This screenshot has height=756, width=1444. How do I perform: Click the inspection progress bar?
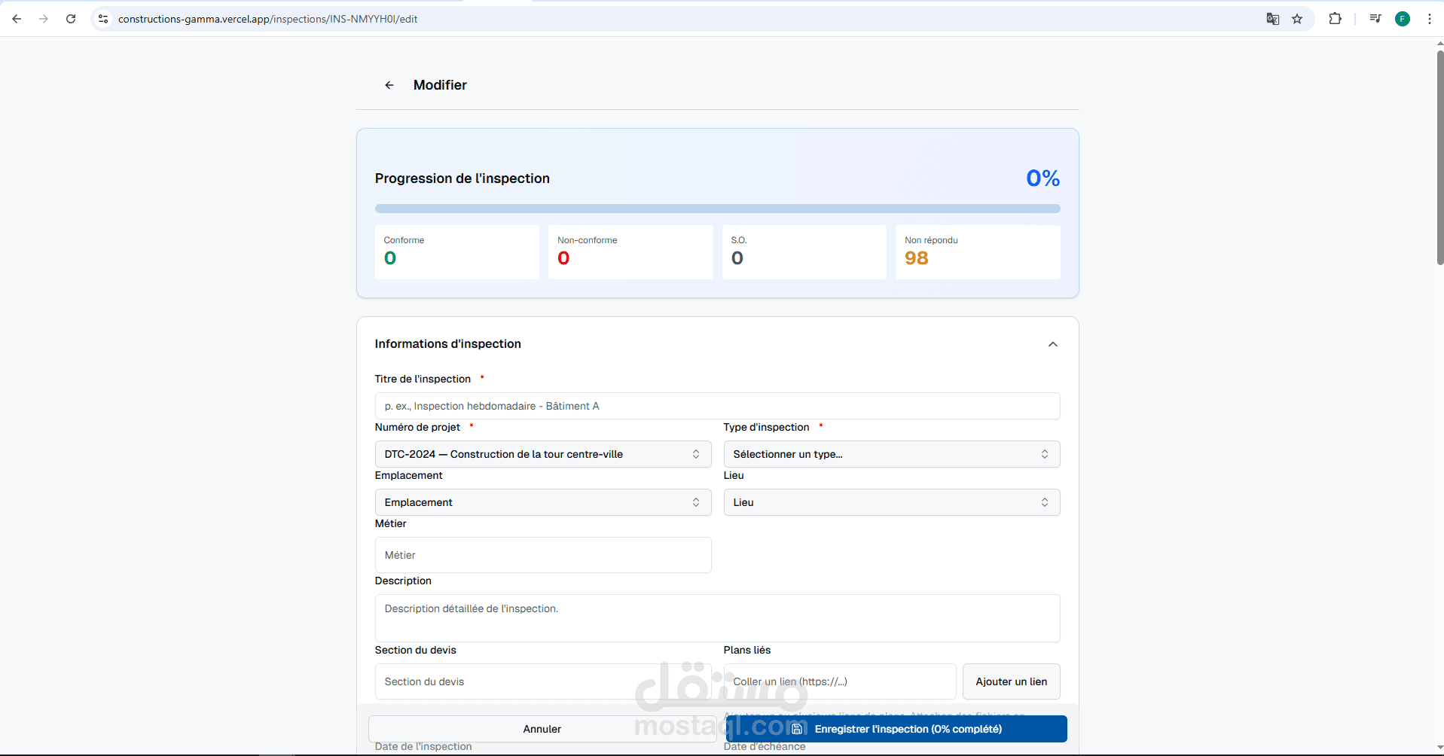tap(718, 209)
